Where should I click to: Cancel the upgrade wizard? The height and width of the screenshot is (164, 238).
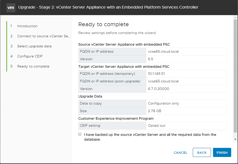click(180, 153)
